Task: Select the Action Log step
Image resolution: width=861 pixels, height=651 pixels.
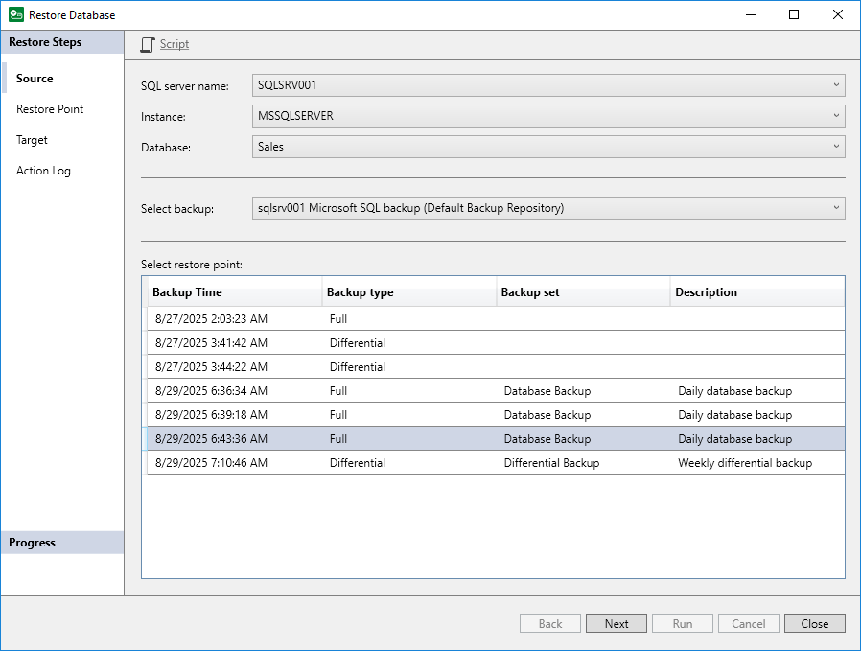Action: [43, 170]
